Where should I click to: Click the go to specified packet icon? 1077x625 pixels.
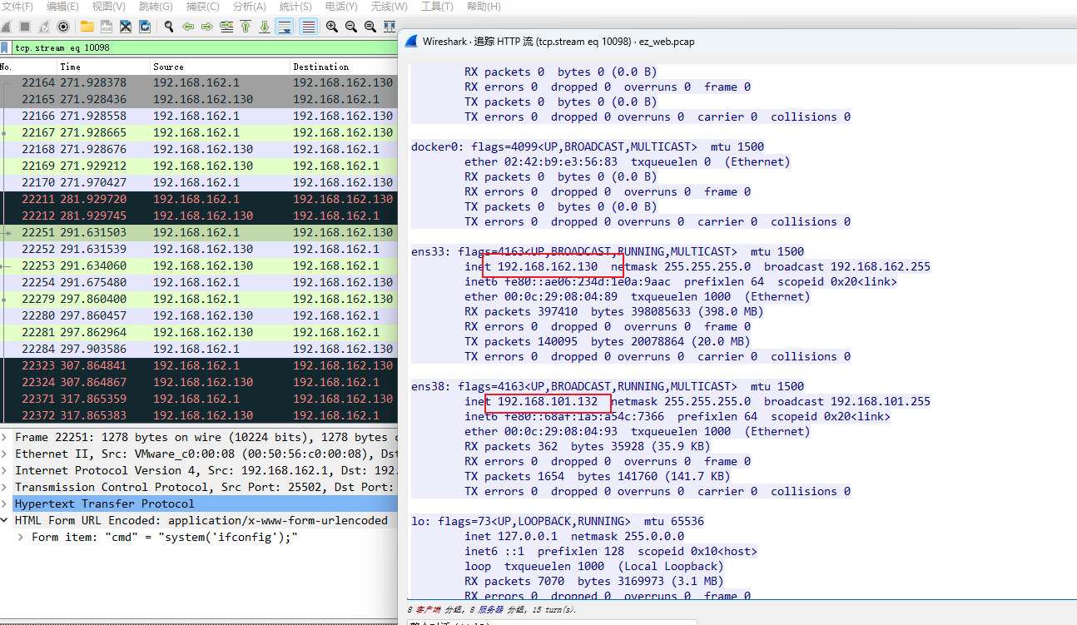tap(226, 27)
